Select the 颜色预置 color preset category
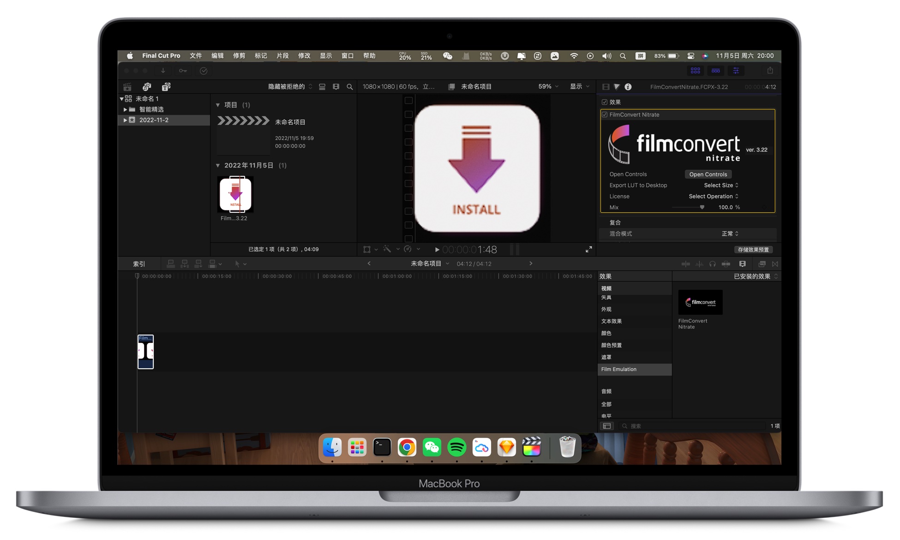This screenshot has height=540, width=900. coord(612,345)
